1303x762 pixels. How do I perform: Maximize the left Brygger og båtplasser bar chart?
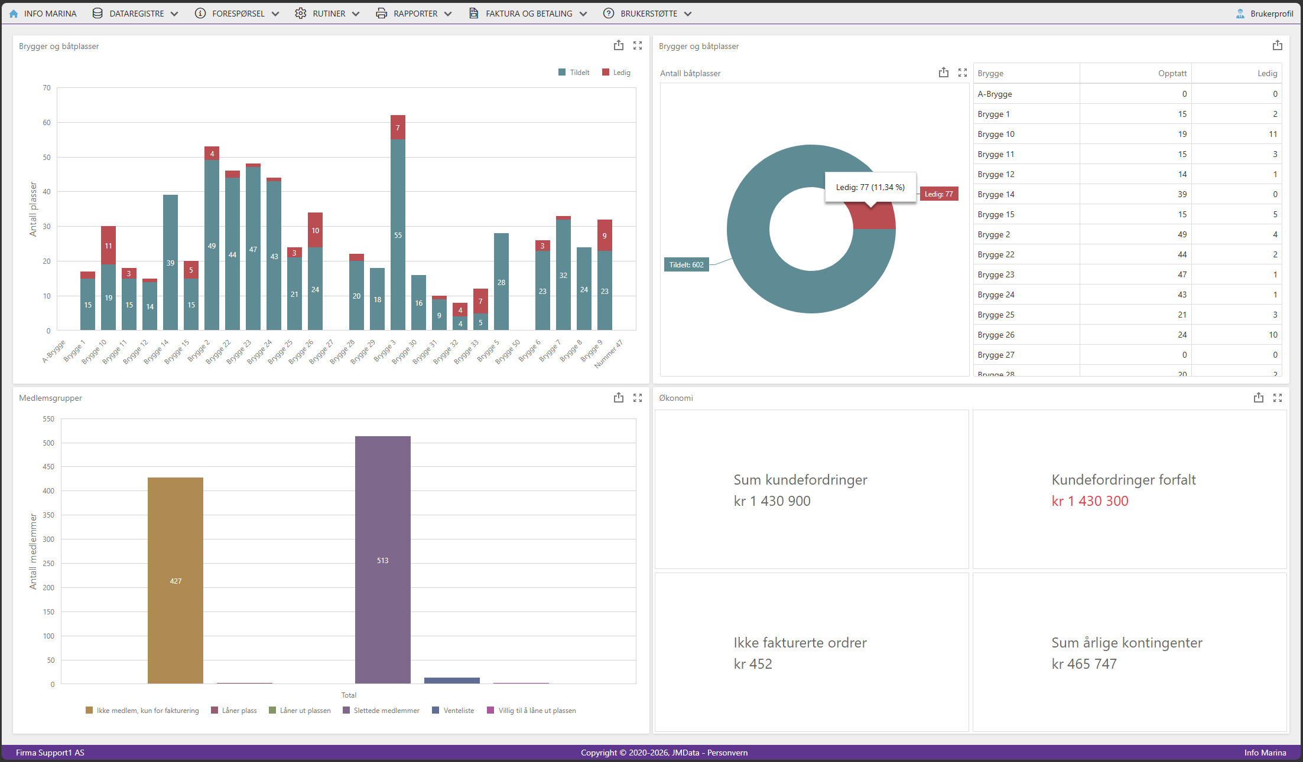coord(638,45)
